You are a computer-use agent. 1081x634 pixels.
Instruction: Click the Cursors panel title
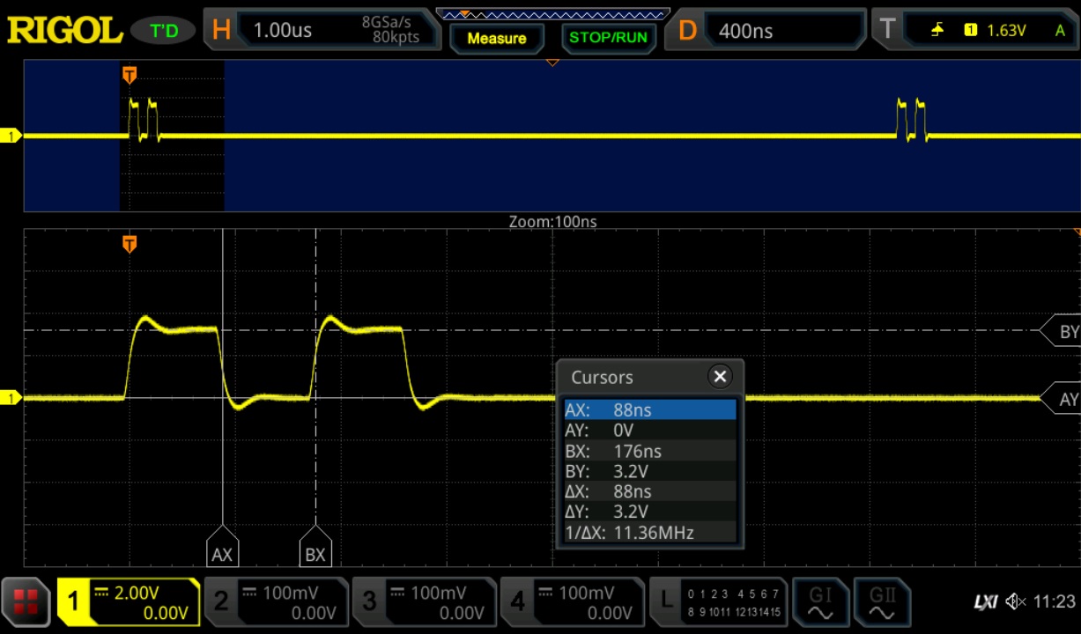pos(602,377)
